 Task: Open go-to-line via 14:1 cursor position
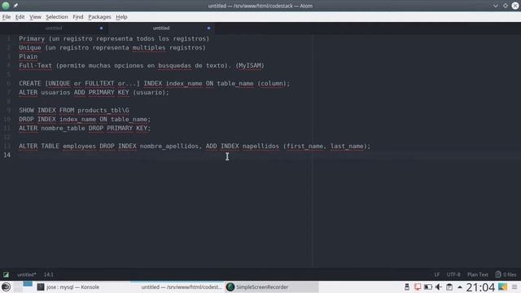tap(49, 275)
